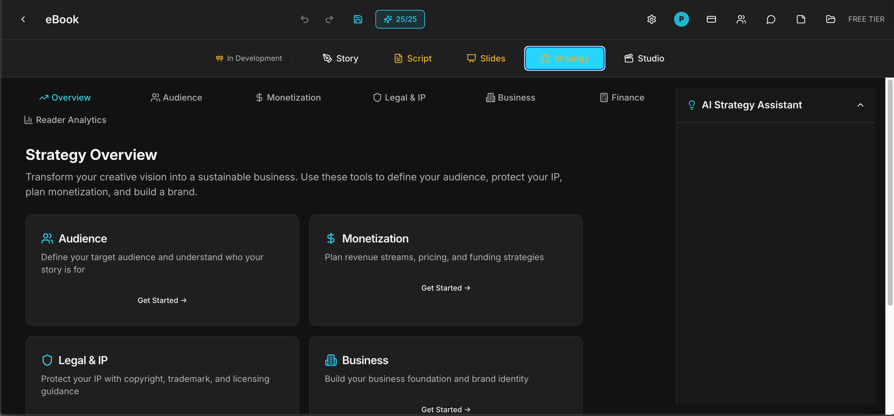
Task: Open the Reader Analytics sub-tab
Action: pyautogui.click(x=65, y=120)
